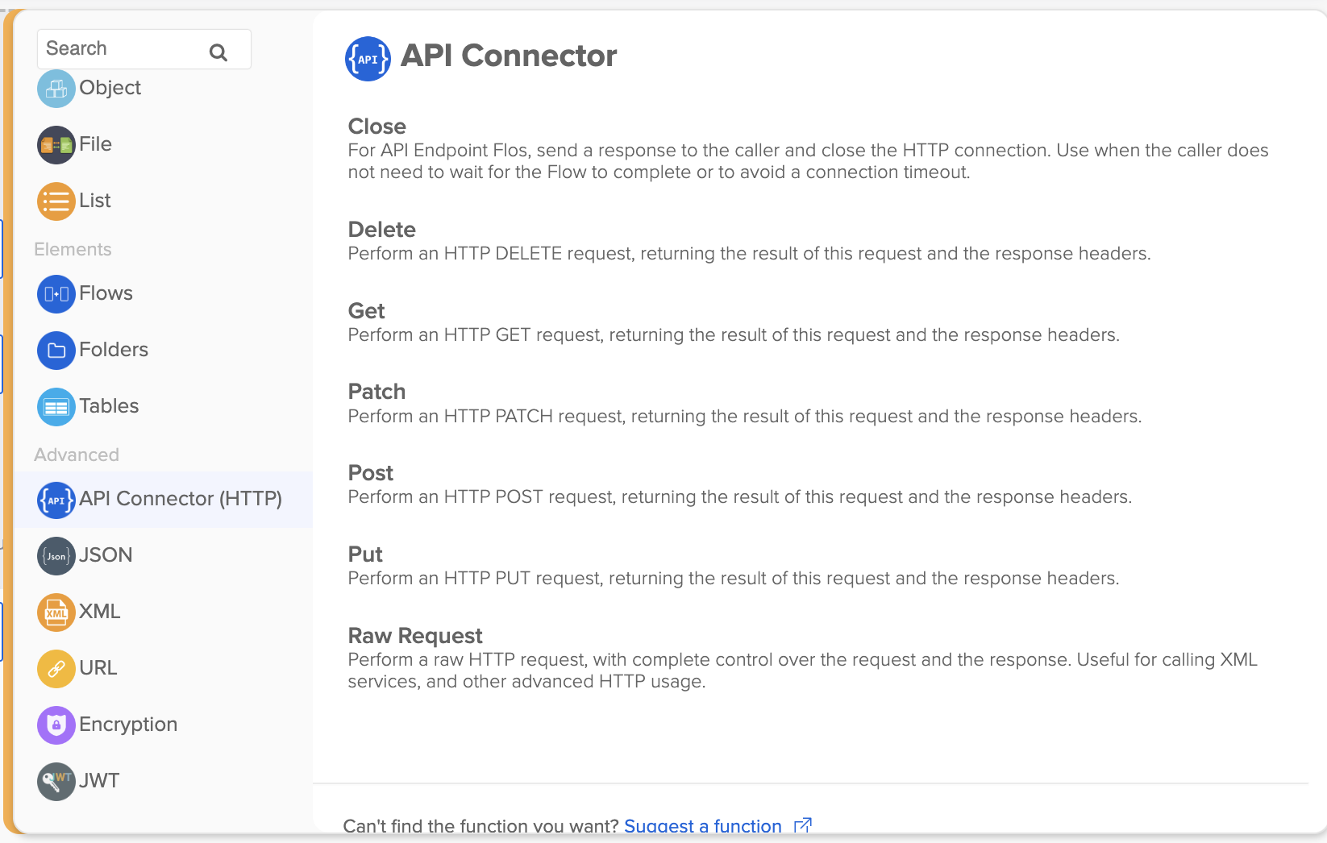
Task: Select the File category icon
Action: [x=56, y=145]
